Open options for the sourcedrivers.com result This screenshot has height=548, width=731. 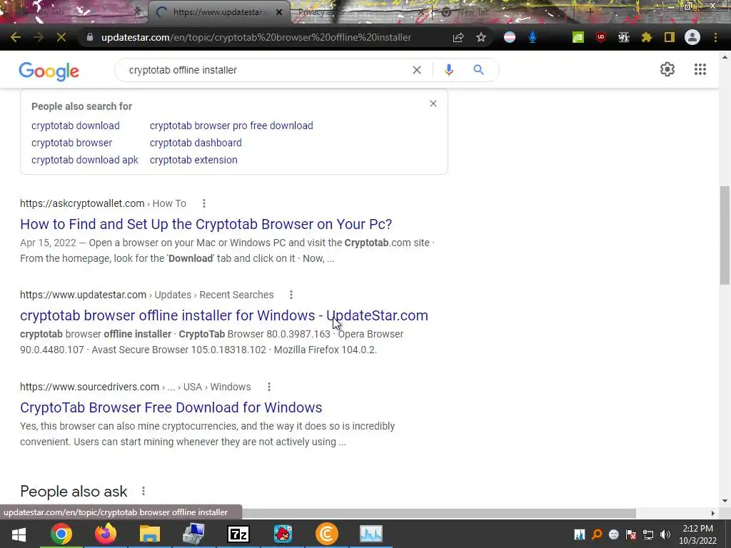[268, 387]
